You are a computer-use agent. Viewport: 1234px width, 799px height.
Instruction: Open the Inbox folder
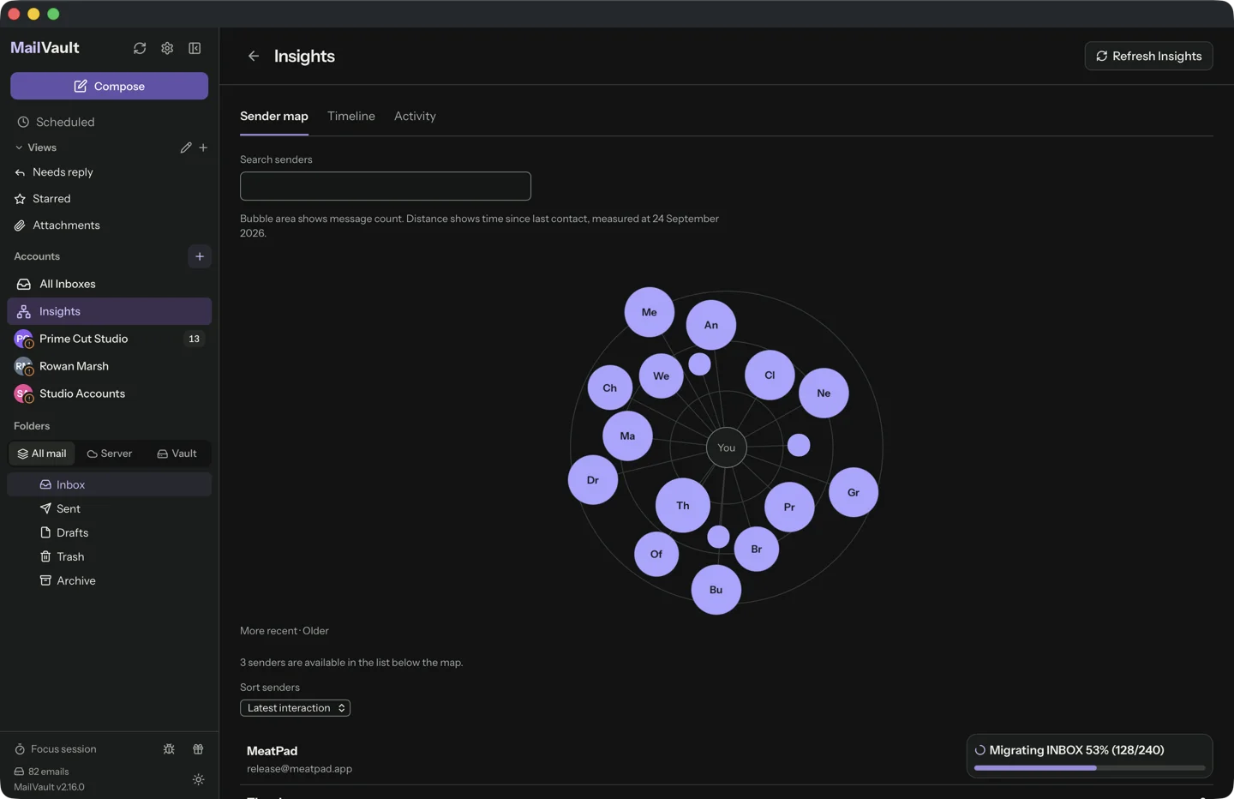(x=109, y=484)
